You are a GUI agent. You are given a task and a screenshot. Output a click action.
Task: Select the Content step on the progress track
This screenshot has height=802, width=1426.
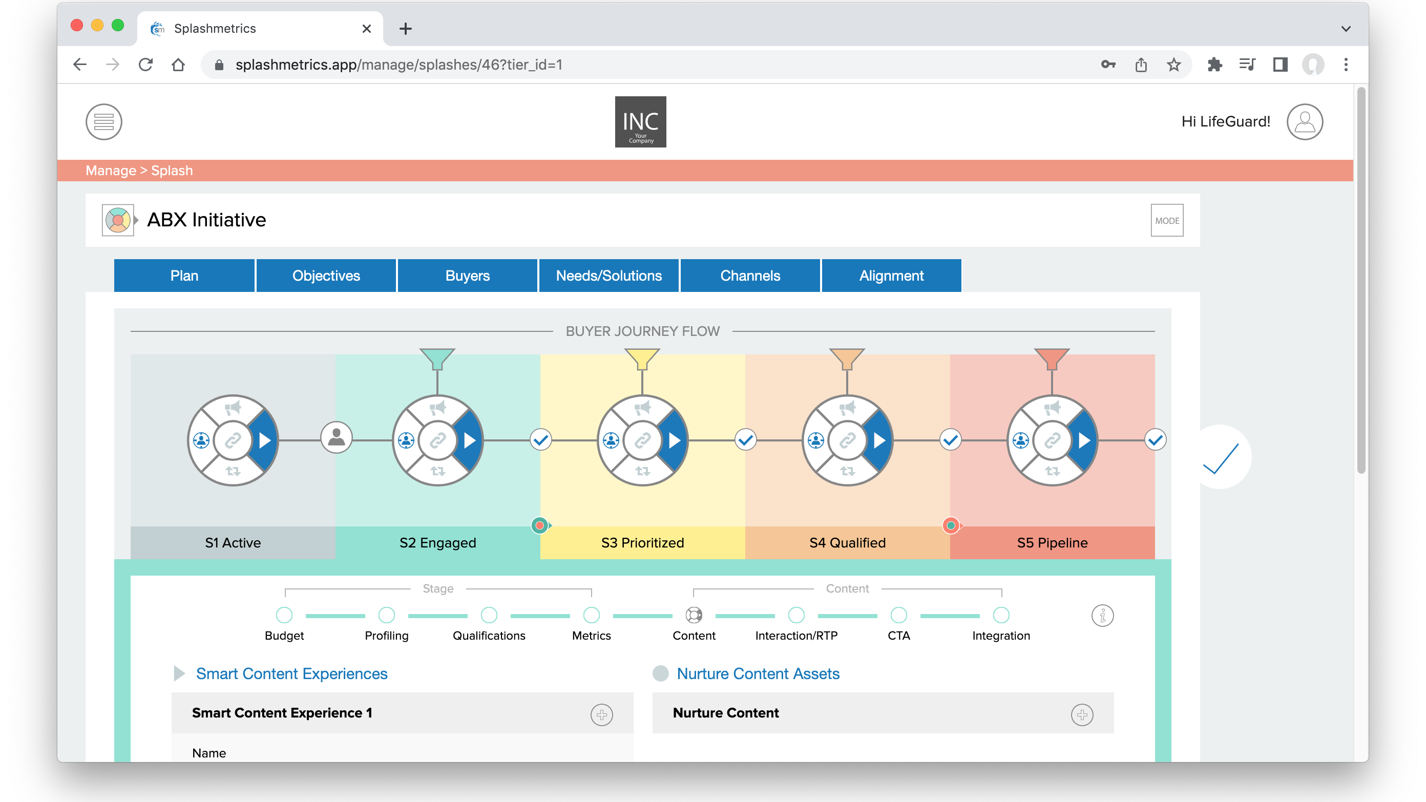pyautogui.click(x=694, y=615)
